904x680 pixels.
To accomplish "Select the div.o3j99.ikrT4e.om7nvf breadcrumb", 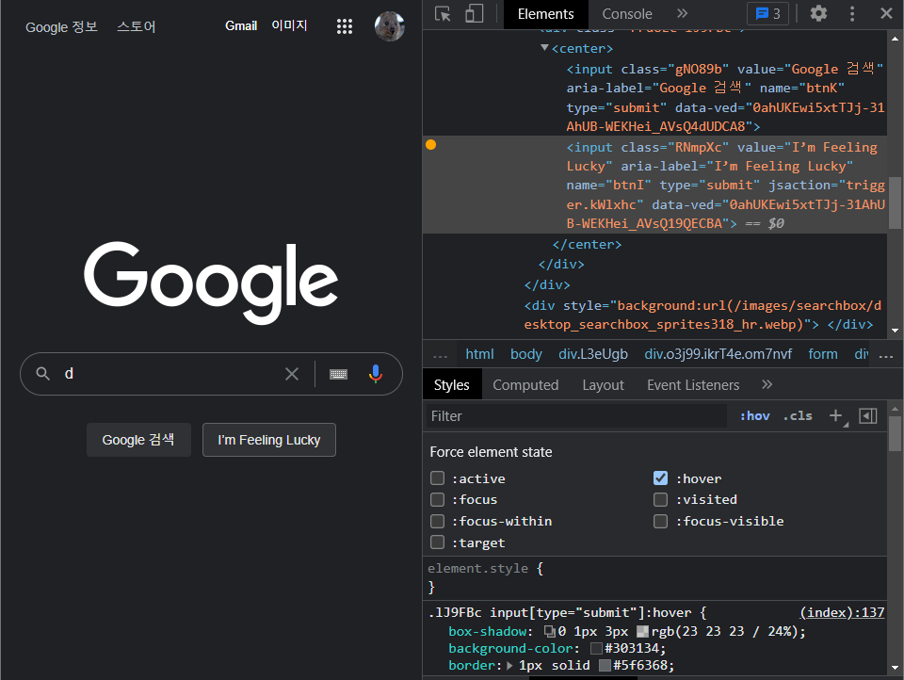I will [718, 354].
